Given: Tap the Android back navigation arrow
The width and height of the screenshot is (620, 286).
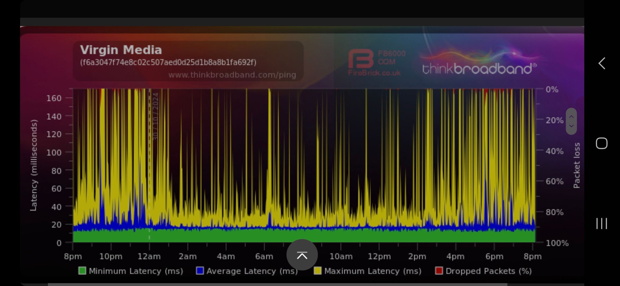Looking at the screenshot, I should coord(602,64).
